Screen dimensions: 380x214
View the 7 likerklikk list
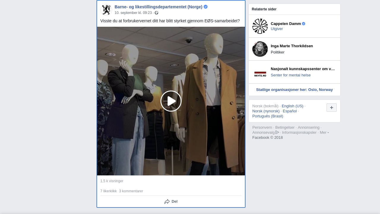tap(108, 191)
